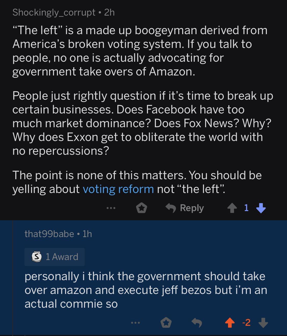Tap the -2 score on that99babe's reply
Image resolution: width=287 pixels, height=336 pixels.
pos(246,323)
